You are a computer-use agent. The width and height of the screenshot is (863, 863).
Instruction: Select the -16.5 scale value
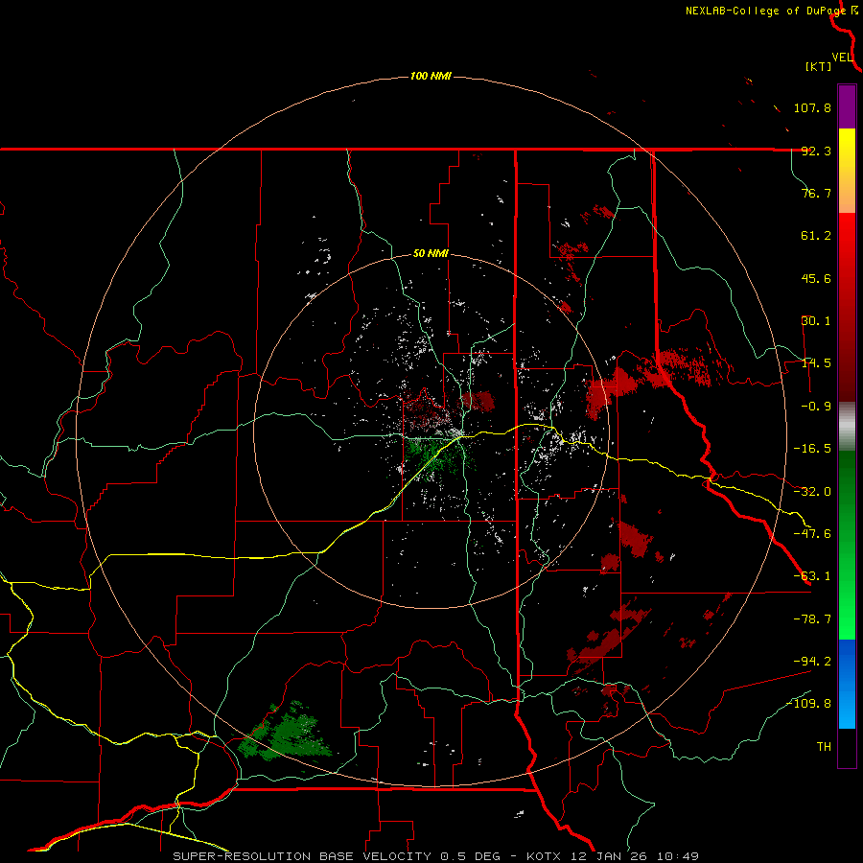[812, 449]
